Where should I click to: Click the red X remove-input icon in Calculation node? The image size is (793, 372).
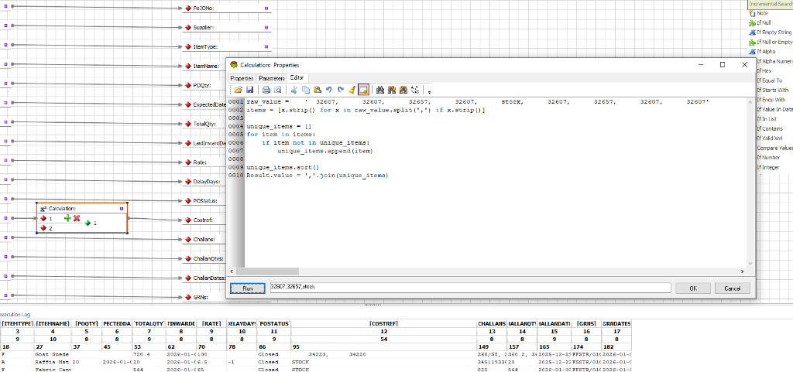click(x=77, y=218)
